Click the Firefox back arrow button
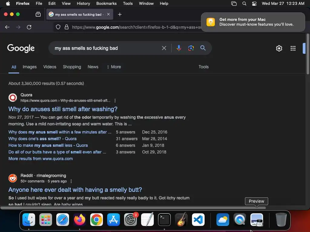This screenshot has width=310, height=232. pos(7,27)
